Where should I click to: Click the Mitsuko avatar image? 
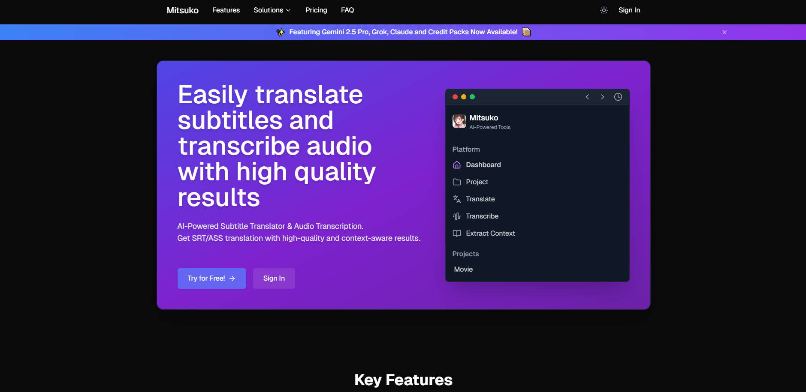pos(459,121)
